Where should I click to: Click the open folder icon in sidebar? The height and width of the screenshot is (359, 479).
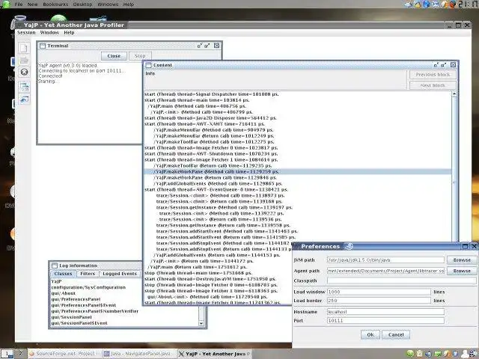click(24, 61)
